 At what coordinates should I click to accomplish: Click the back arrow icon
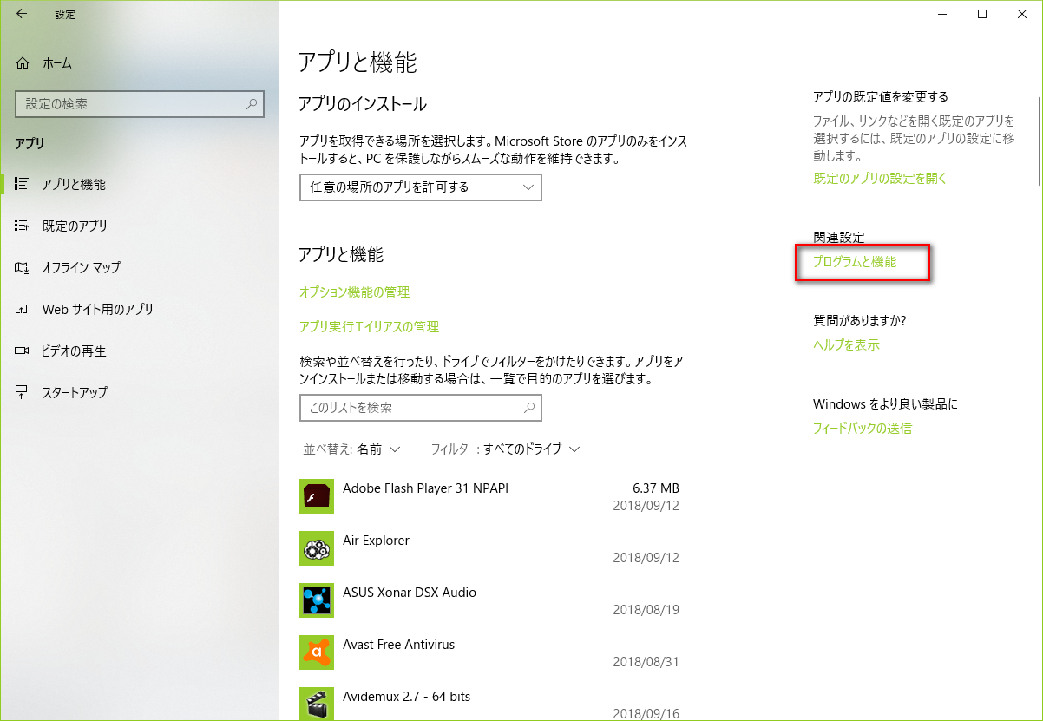click(22, 14)
